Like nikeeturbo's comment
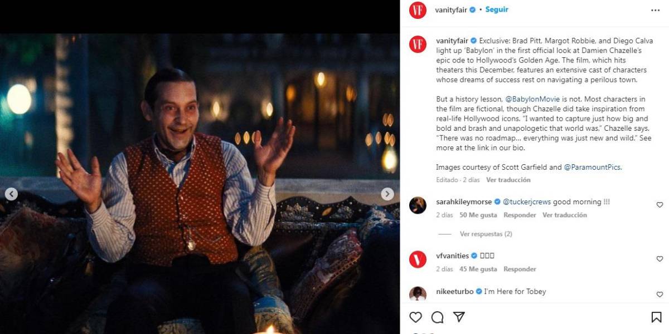 [x=660, y=294]
